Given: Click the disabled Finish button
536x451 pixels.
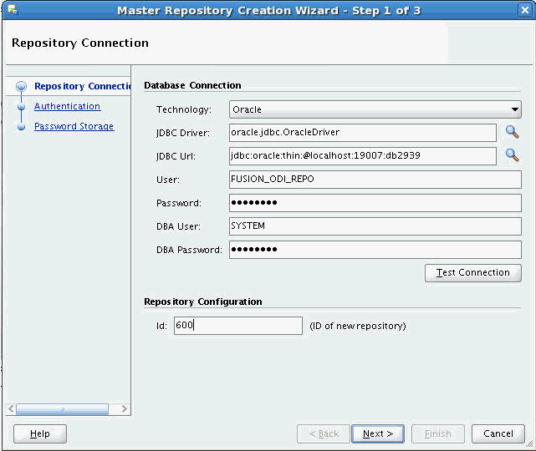Looking at the screenshot, I should (438, 433).
